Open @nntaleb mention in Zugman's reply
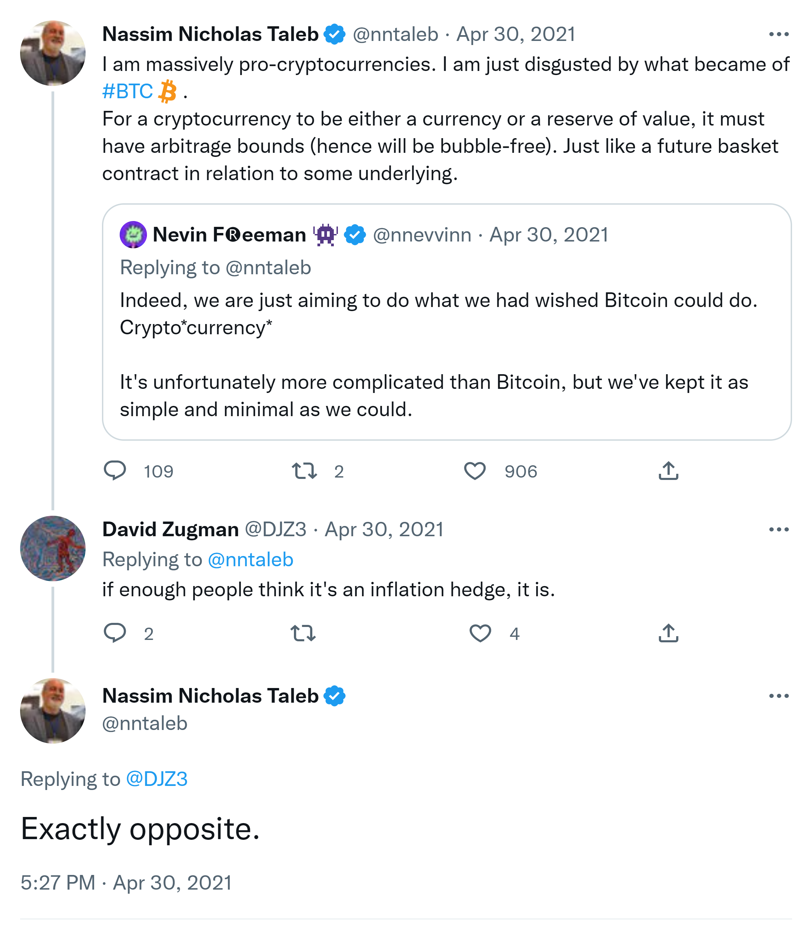 (x=250, y=560)
